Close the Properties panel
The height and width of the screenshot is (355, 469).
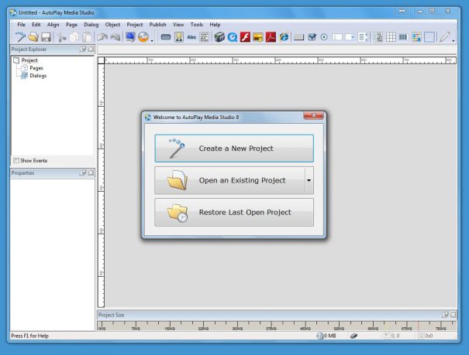pos(91,172)
